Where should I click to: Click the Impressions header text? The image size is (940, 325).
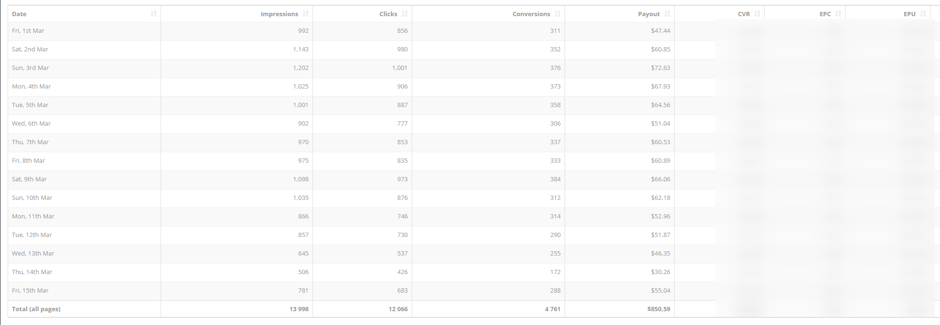click(x=279, y=14)
